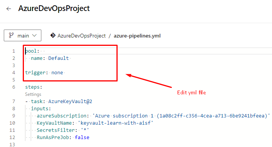272x147 pixels.
Task: Click the azureSubscription value string
Action: tap(181, 116)
